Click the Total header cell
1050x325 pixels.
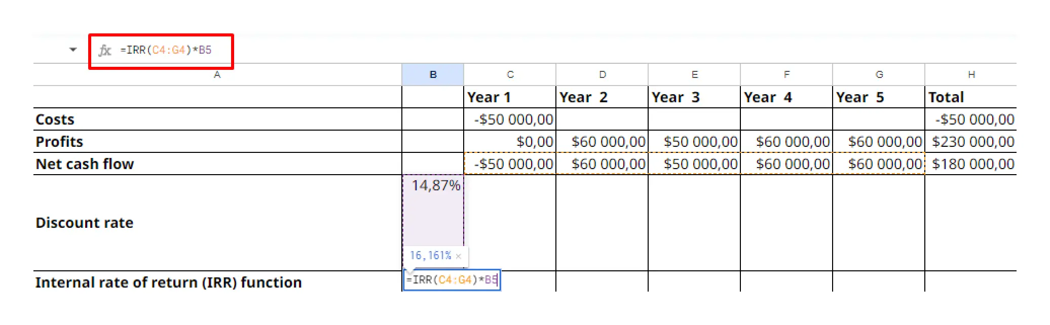pyautogui.click(x=971, y=97)
